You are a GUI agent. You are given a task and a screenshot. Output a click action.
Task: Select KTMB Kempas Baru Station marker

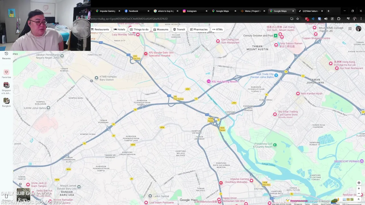pyautogui.click(x=96, y=78)
